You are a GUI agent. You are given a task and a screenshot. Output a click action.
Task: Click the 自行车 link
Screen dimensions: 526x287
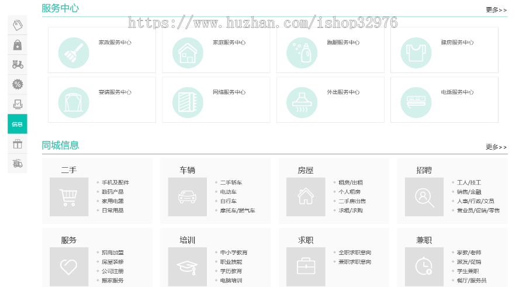click(229, 201)
